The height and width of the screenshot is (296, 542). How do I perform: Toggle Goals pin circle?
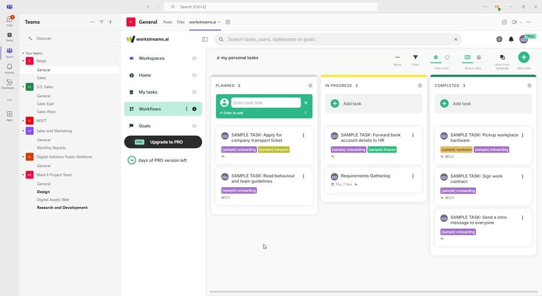tap(194, 126)
